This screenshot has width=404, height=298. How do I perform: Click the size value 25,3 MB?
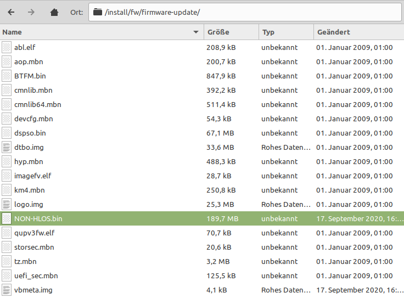pos(220,205)
